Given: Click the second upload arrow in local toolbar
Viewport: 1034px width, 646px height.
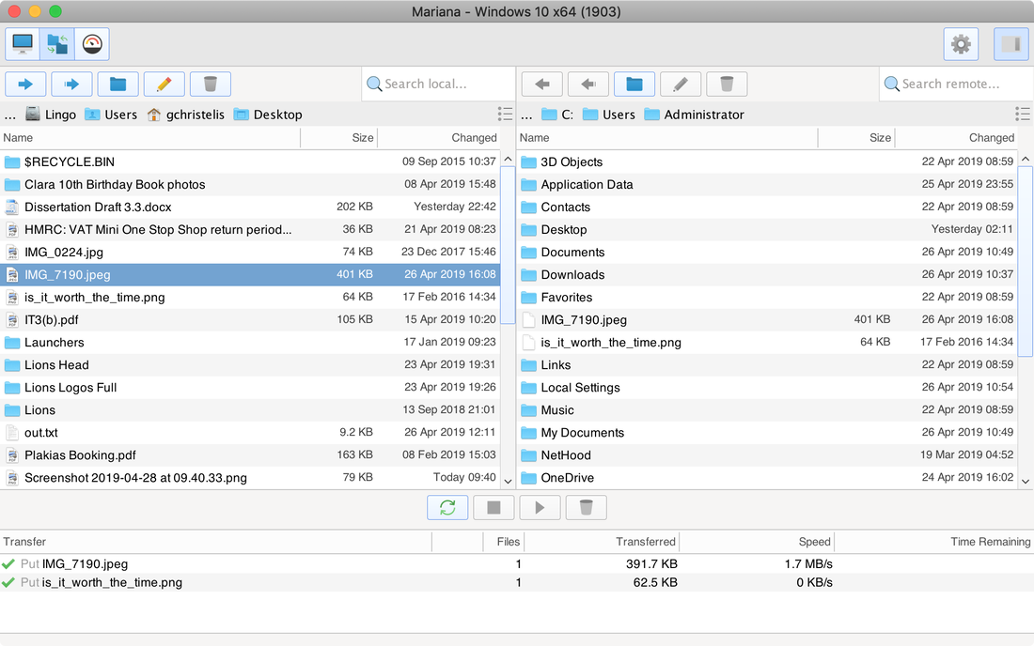Looking at the screenshot, I should [71, 84].
